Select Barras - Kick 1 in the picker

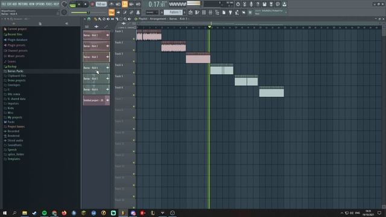[96, 35]
